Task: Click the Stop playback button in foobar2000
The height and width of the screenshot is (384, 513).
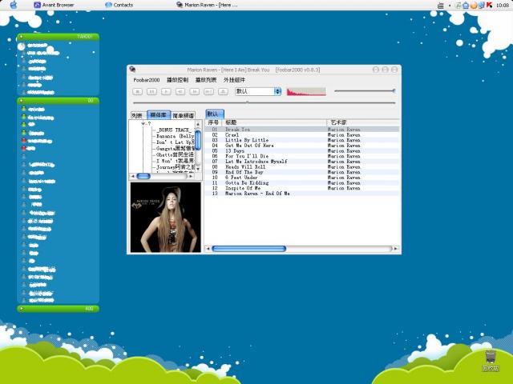Action: click(137, 92)
